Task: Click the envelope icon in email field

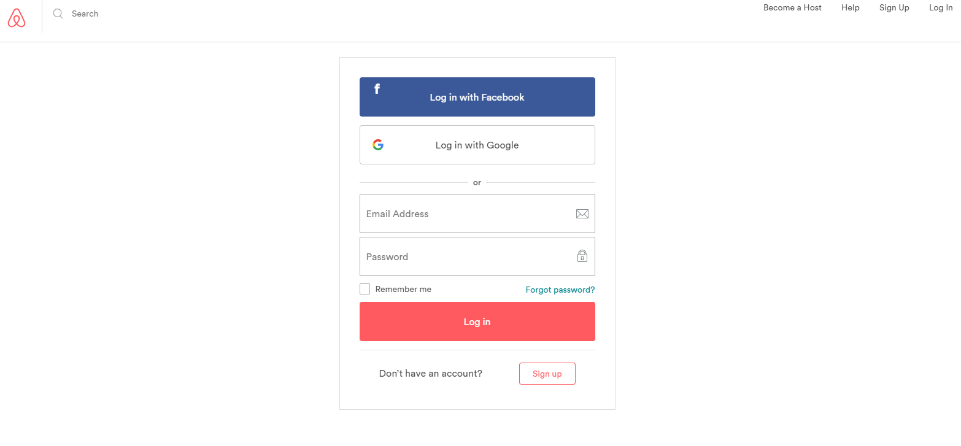Action: click(582, 213)
